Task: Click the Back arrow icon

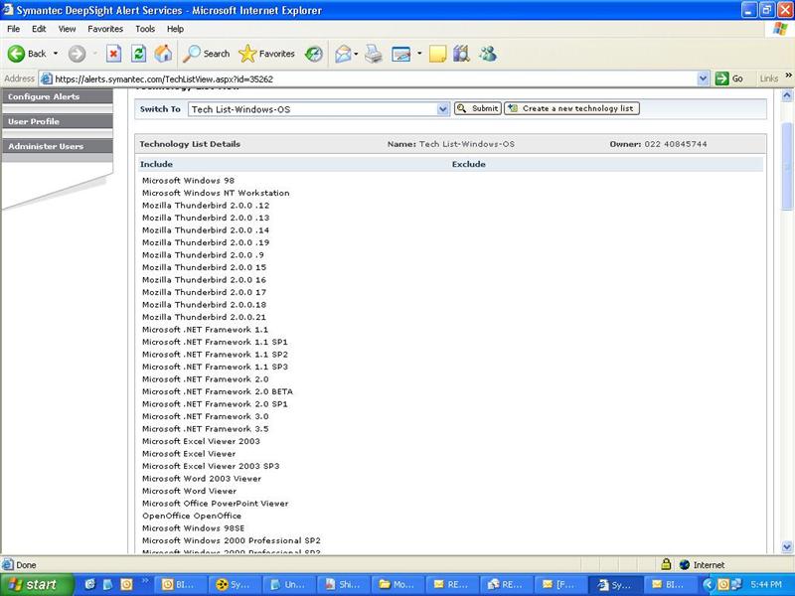Action: pos(16,54)
